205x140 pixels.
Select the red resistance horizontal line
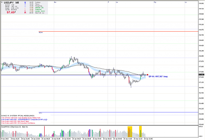click(x=118, y=31)
